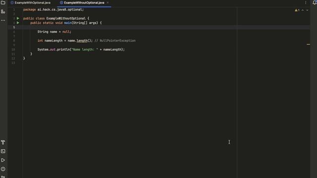The image size is (317, 178).
Task: Click line number 10 in gutter
Action: pos(13,49)
